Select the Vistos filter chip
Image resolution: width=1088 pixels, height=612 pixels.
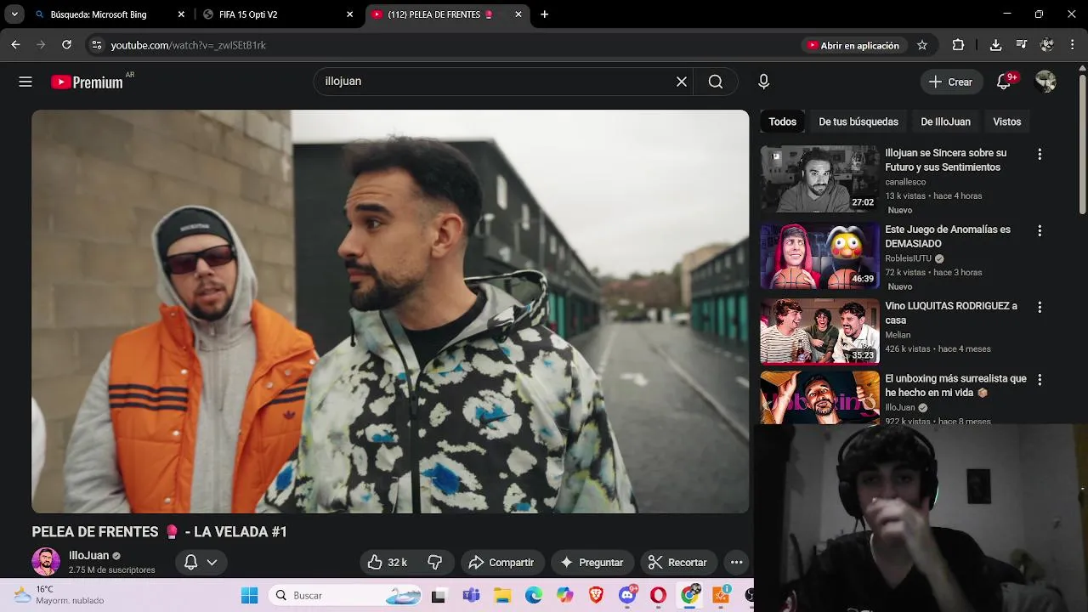pos(1006,122)
